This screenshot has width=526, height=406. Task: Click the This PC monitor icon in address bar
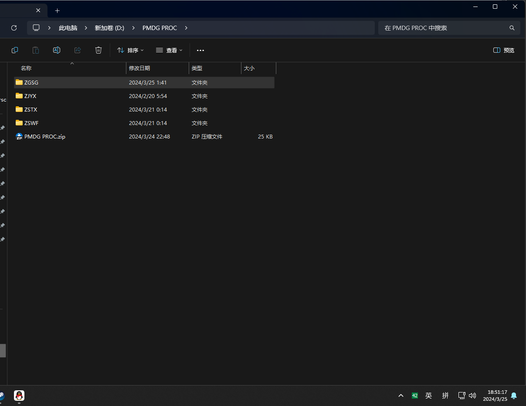(36, 28)
